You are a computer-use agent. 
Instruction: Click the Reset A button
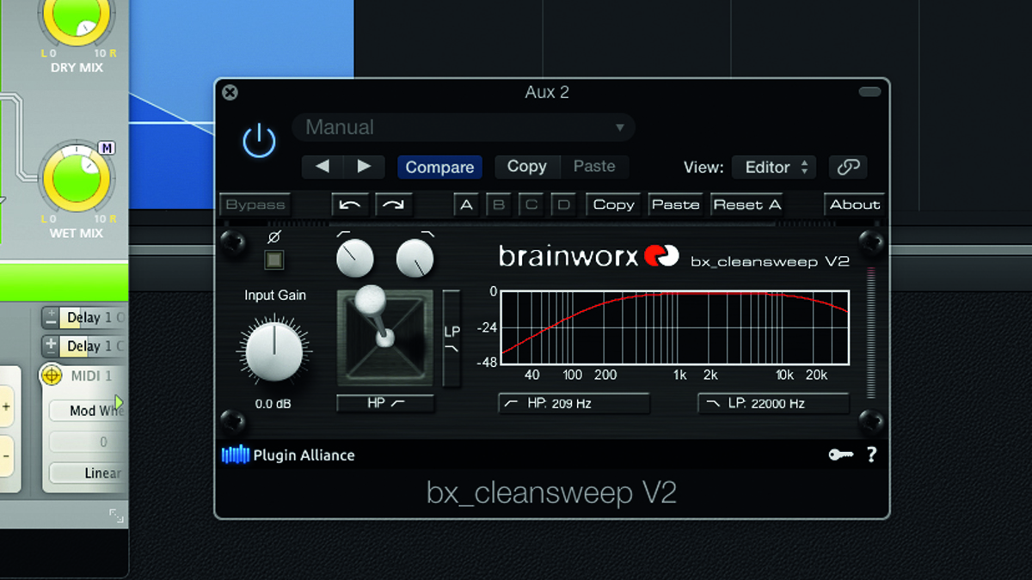click(746, 205)
